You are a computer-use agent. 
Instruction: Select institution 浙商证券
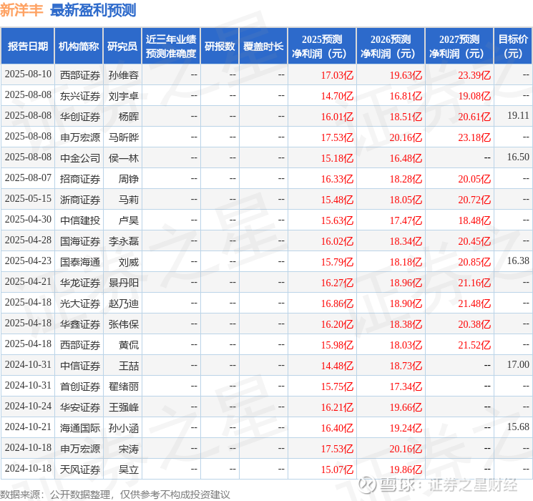[x=80, y=200]
